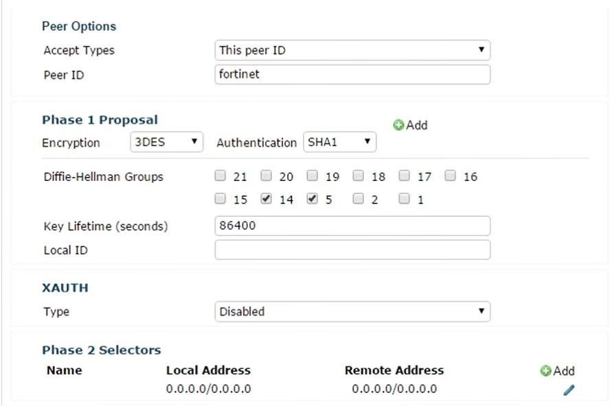Screen dimensions: 610x406
Task: Click the Add label in Phase 2 Selectors
Action: [564, 370]
